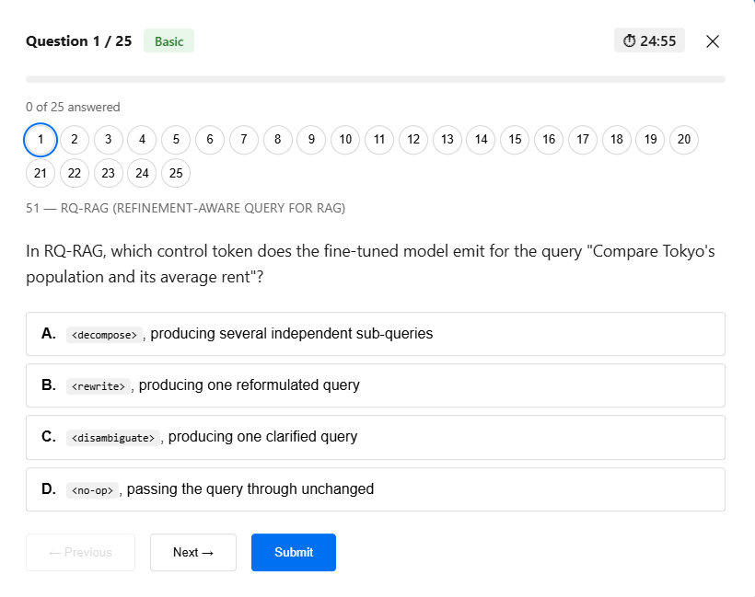This screenshot has height=597, width=755.
Task: Jump to question 2 bubble
Action: click(75, 140)
